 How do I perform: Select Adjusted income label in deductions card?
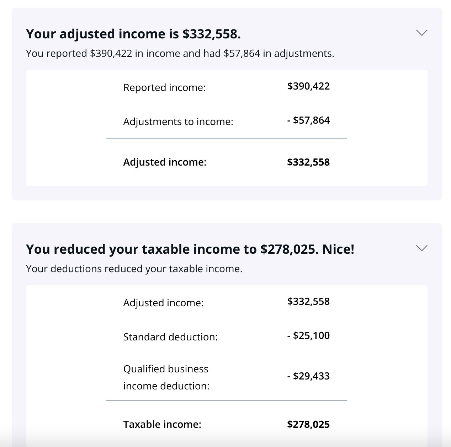[x=163, y=303]
